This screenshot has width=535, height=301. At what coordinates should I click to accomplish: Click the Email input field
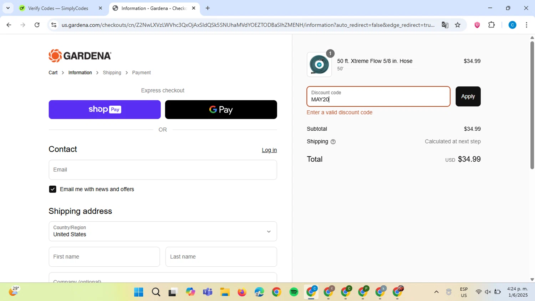point(163,170)
